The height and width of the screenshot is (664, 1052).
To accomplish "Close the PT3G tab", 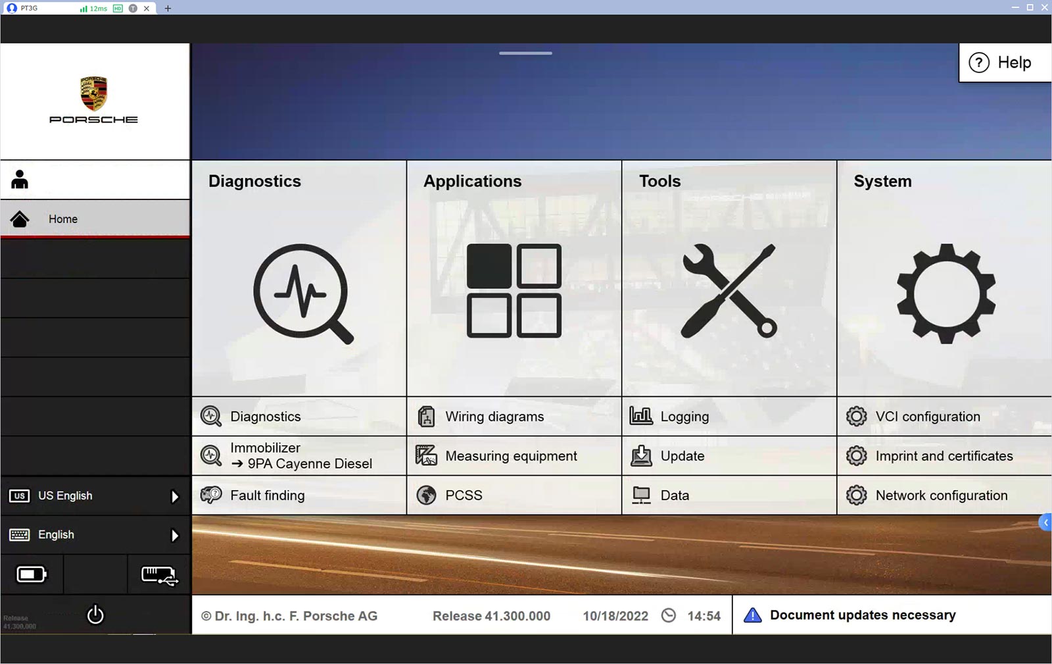I will (147, 8).
